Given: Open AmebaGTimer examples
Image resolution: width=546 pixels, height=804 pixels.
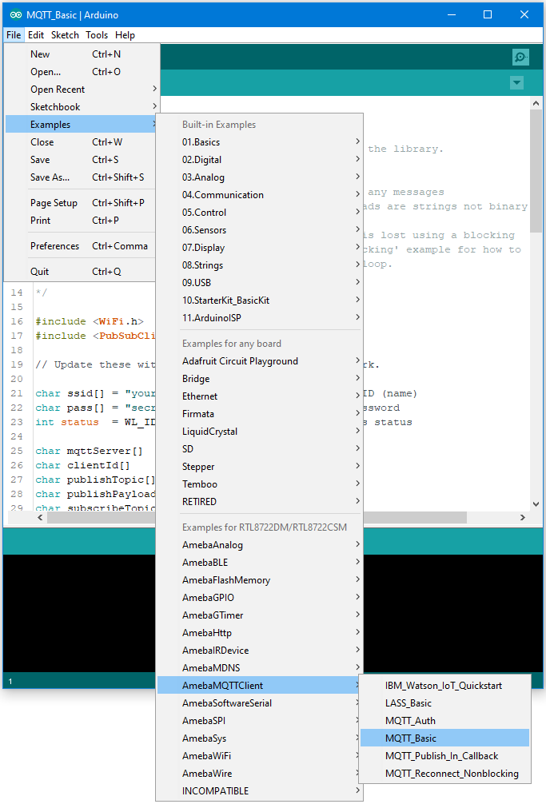Looking at the screenshot, I should 260,615.
